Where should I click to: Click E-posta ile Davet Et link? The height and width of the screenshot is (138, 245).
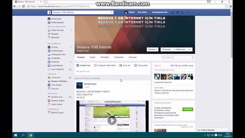(x=163, y=82)
